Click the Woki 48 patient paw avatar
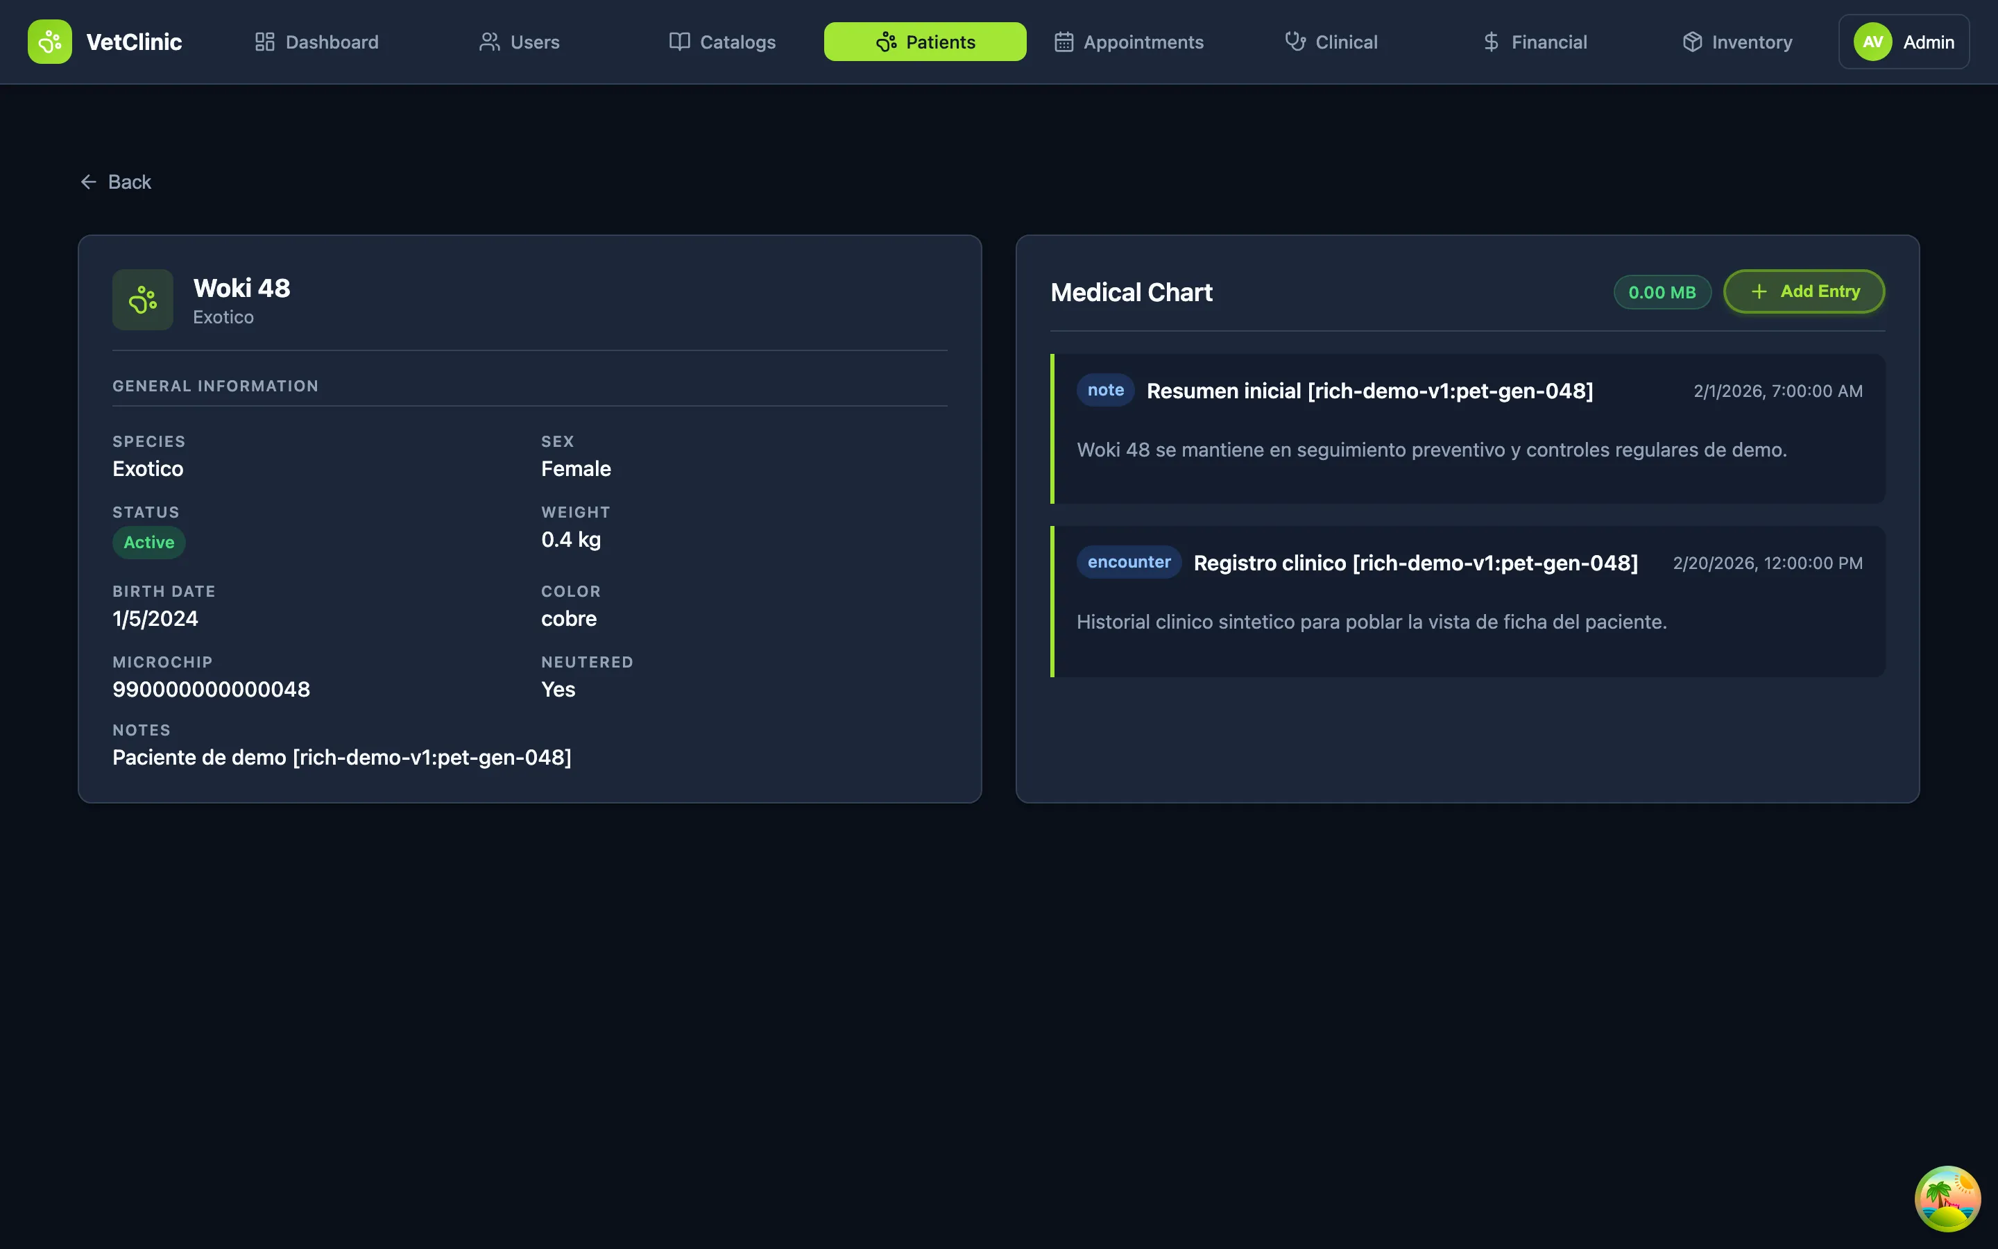Screen dimensions: 1998x1249 tap(143, 300)
